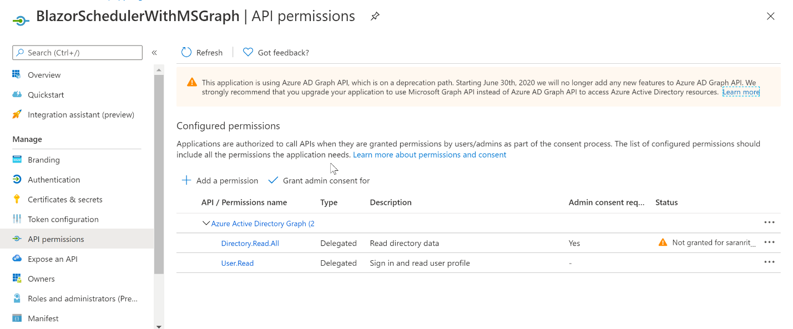The width and height of the screenshot is (793, 329).
Task: Open more options for User.Read row
Action: [x=769, y=262]
